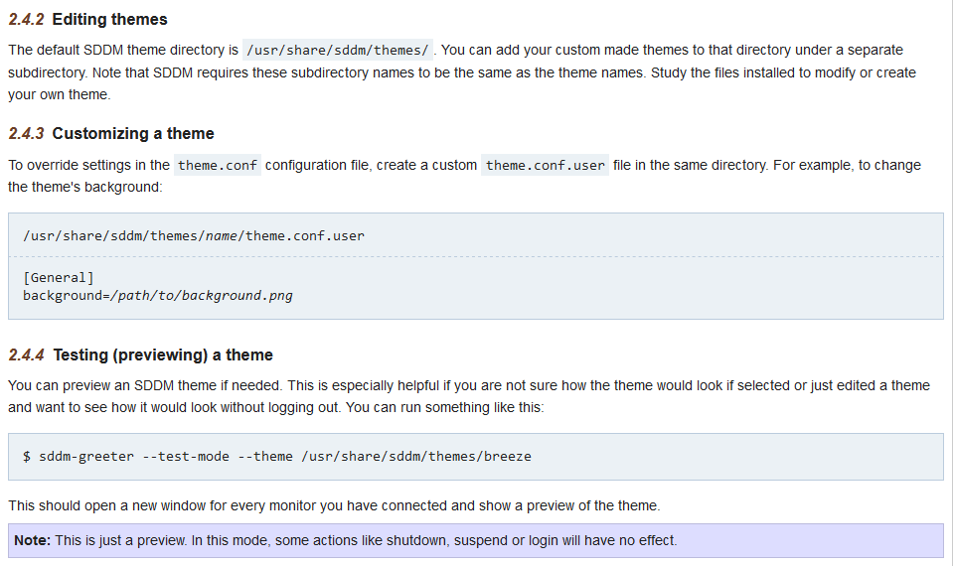Click the theme.conf inline code
This screenshot has width=953, height=566.
[x=217, y=165]
